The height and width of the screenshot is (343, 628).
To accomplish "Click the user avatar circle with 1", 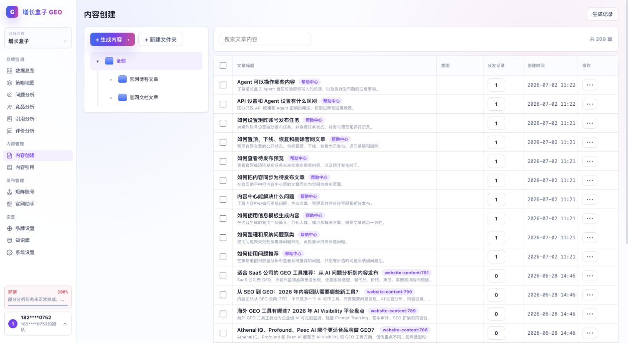I will coord(13,323).
